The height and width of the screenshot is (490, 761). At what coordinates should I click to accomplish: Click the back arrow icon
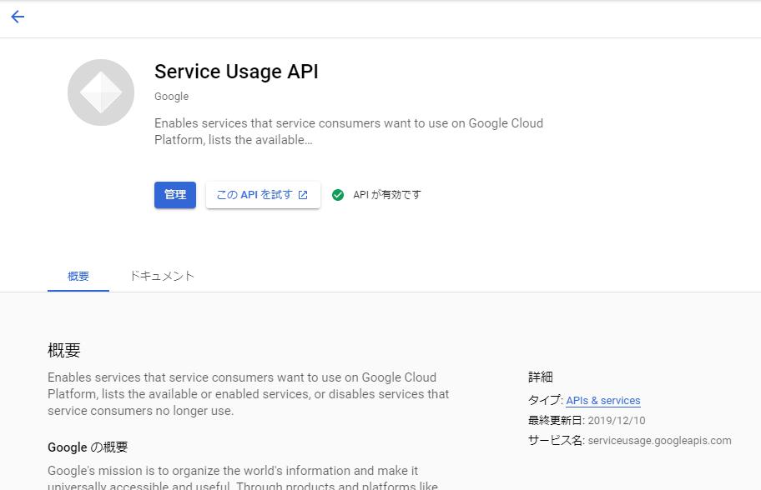pos(18,17)
